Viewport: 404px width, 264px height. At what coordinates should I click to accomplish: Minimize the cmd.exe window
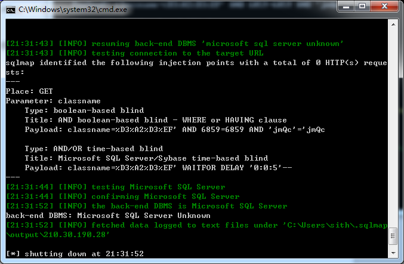coord(346,7)
